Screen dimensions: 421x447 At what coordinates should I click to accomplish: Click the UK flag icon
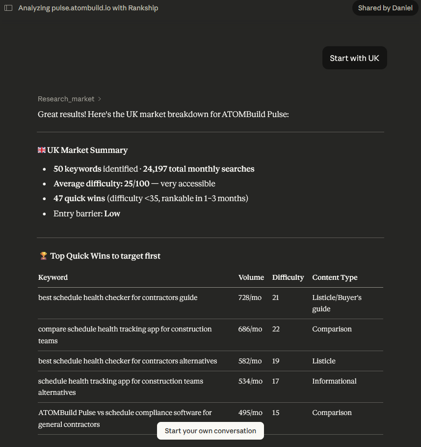tap(42, 150)
